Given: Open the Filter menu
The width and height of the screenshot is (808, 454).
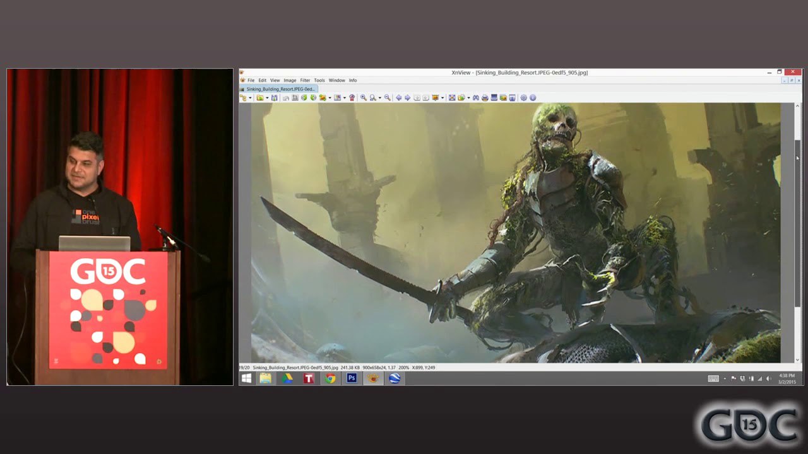Looking at the screenshot, I should [305, 80].
